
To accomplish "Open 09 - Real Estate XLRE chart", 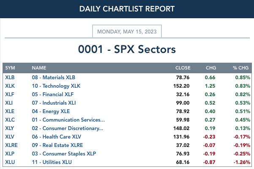I will tap(57, 145).
